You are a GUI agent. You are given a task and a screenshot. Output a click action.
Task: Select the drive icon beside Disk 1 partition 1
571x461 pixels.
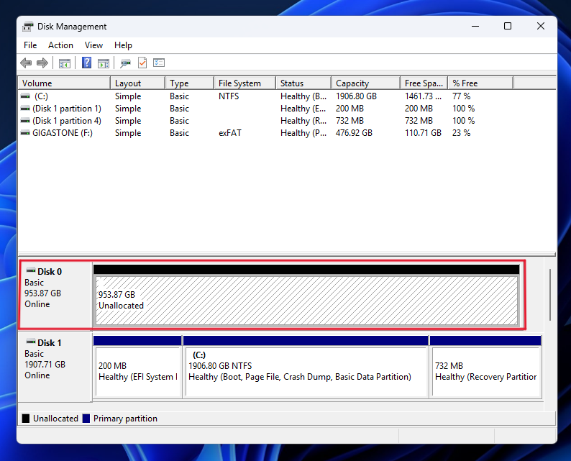25,109
